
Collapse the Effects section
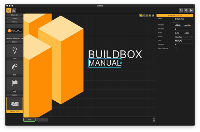coord(15,42)
